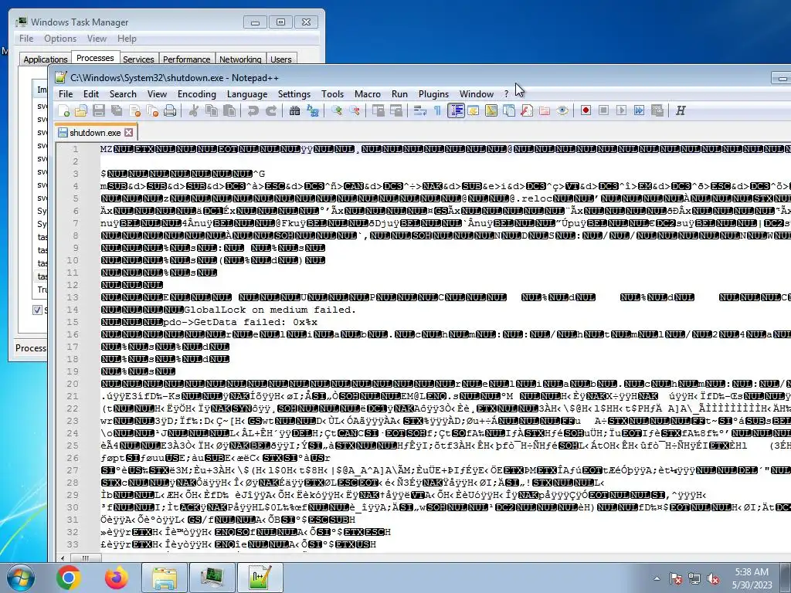Viewport: 791px width, 593px height.
Task: Click the horizontal scrollbar left arrow
Action: coord(63,557)
